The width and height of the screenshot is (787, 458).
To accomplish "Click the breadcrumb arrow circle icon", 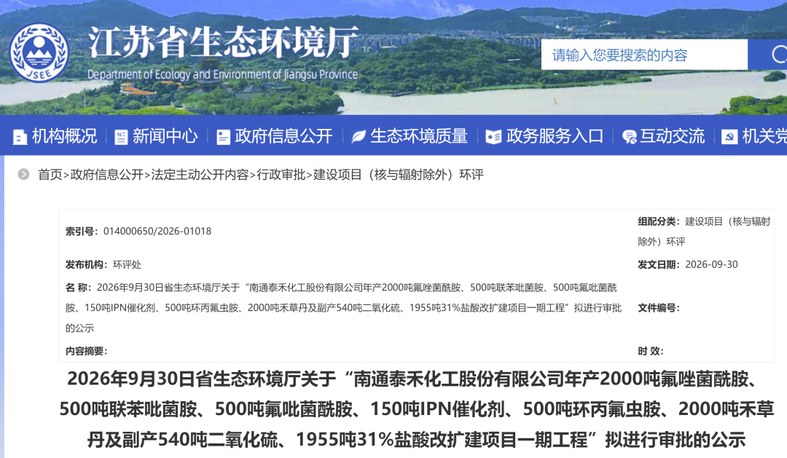I will (x=23, y=174).
